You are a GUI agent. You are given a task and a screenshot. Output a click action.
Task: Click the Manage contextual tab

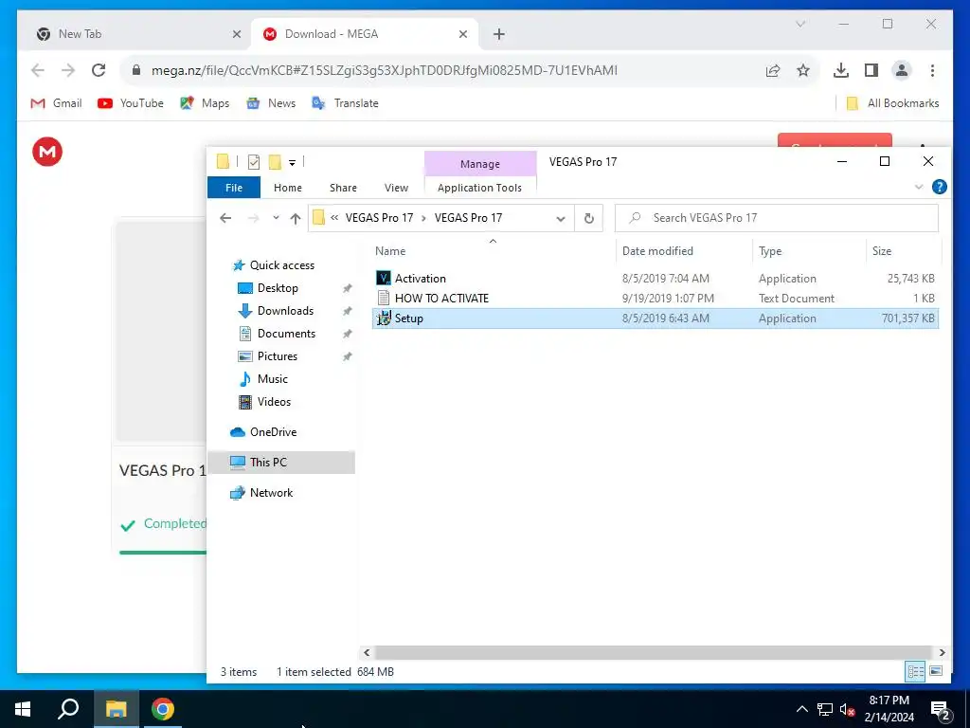(480, 164)
